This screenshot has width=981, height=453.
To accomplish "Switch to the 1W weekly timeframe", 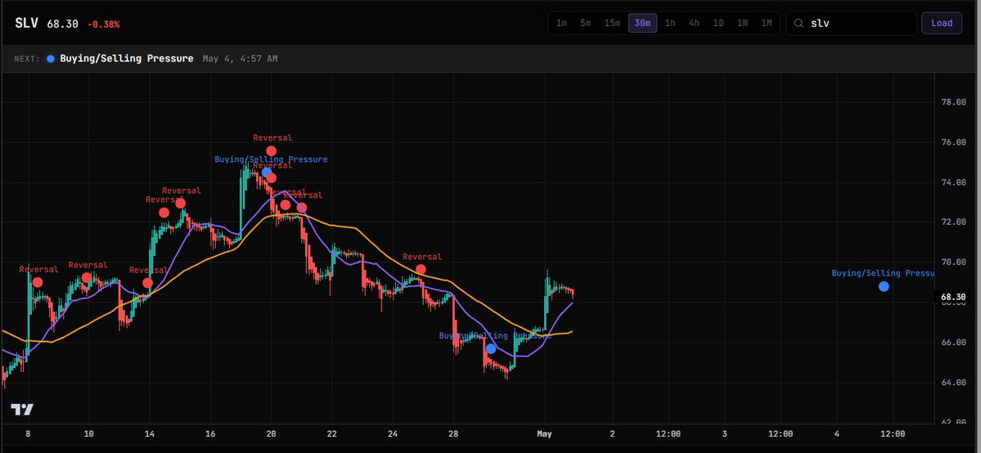I will click(x=742, y=23).
